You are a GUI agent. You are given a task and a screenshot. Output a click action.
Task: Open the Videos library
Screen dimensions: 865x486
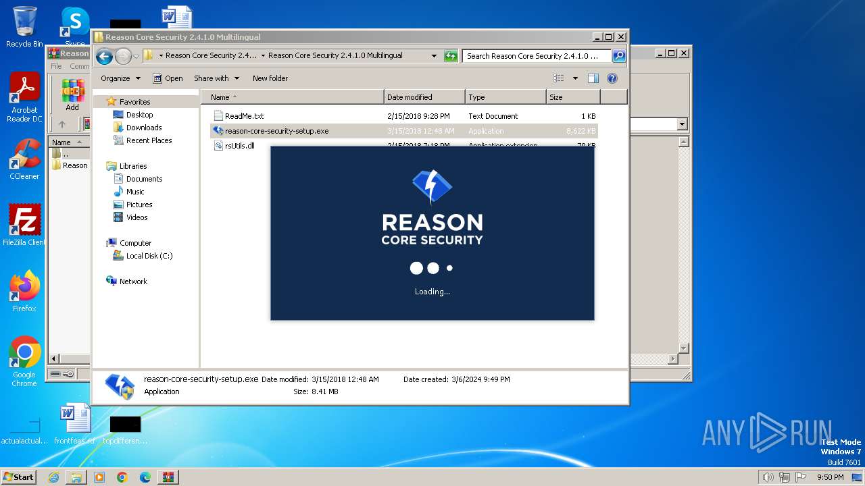tap(137, 217)
